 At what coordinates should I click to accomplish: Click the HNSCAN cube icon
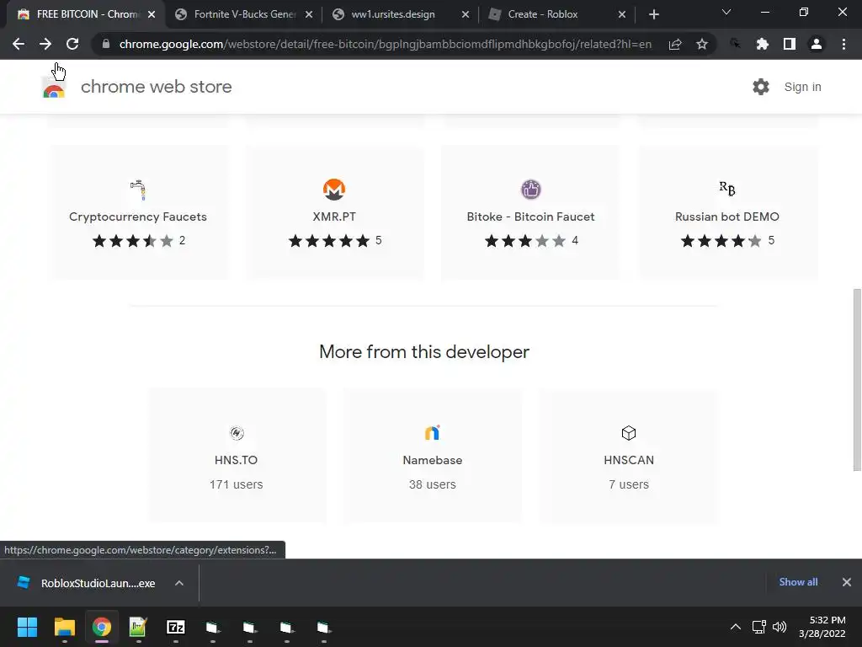(x=628, y=433)
